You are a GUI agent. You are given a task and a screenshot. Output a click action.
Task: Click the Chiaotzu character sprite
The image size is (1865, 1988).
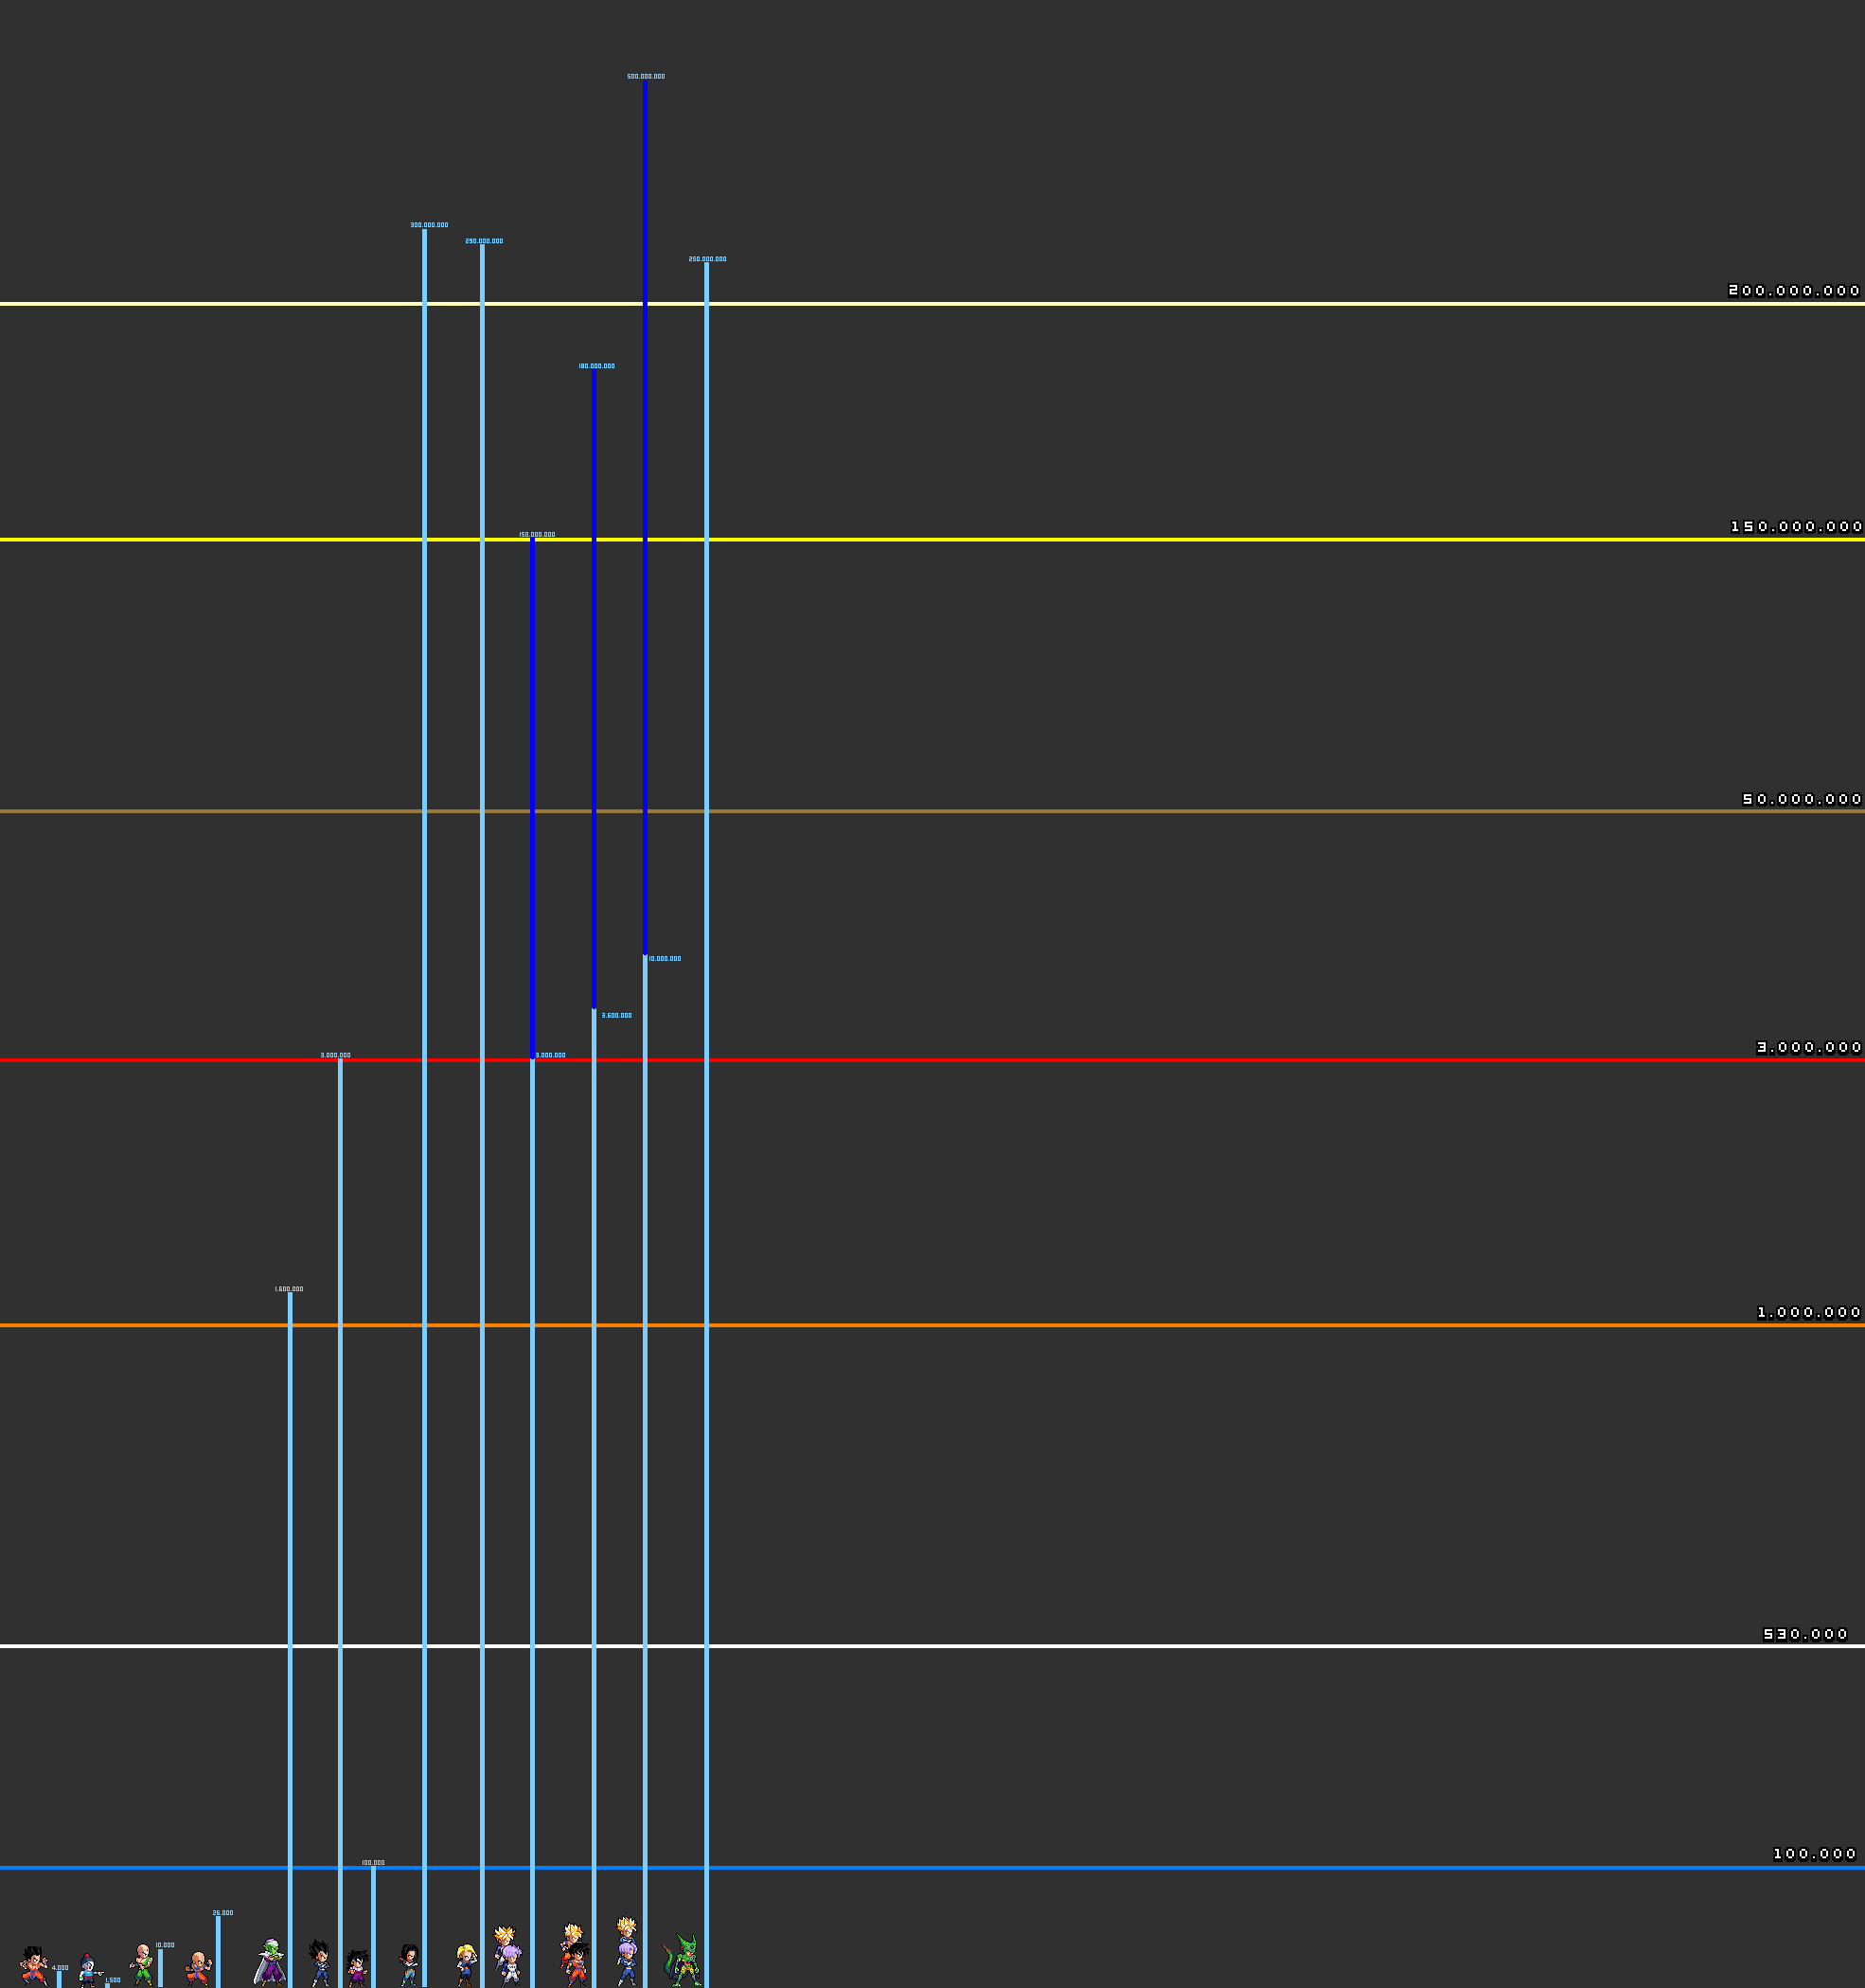click(x=88, y=1970)
